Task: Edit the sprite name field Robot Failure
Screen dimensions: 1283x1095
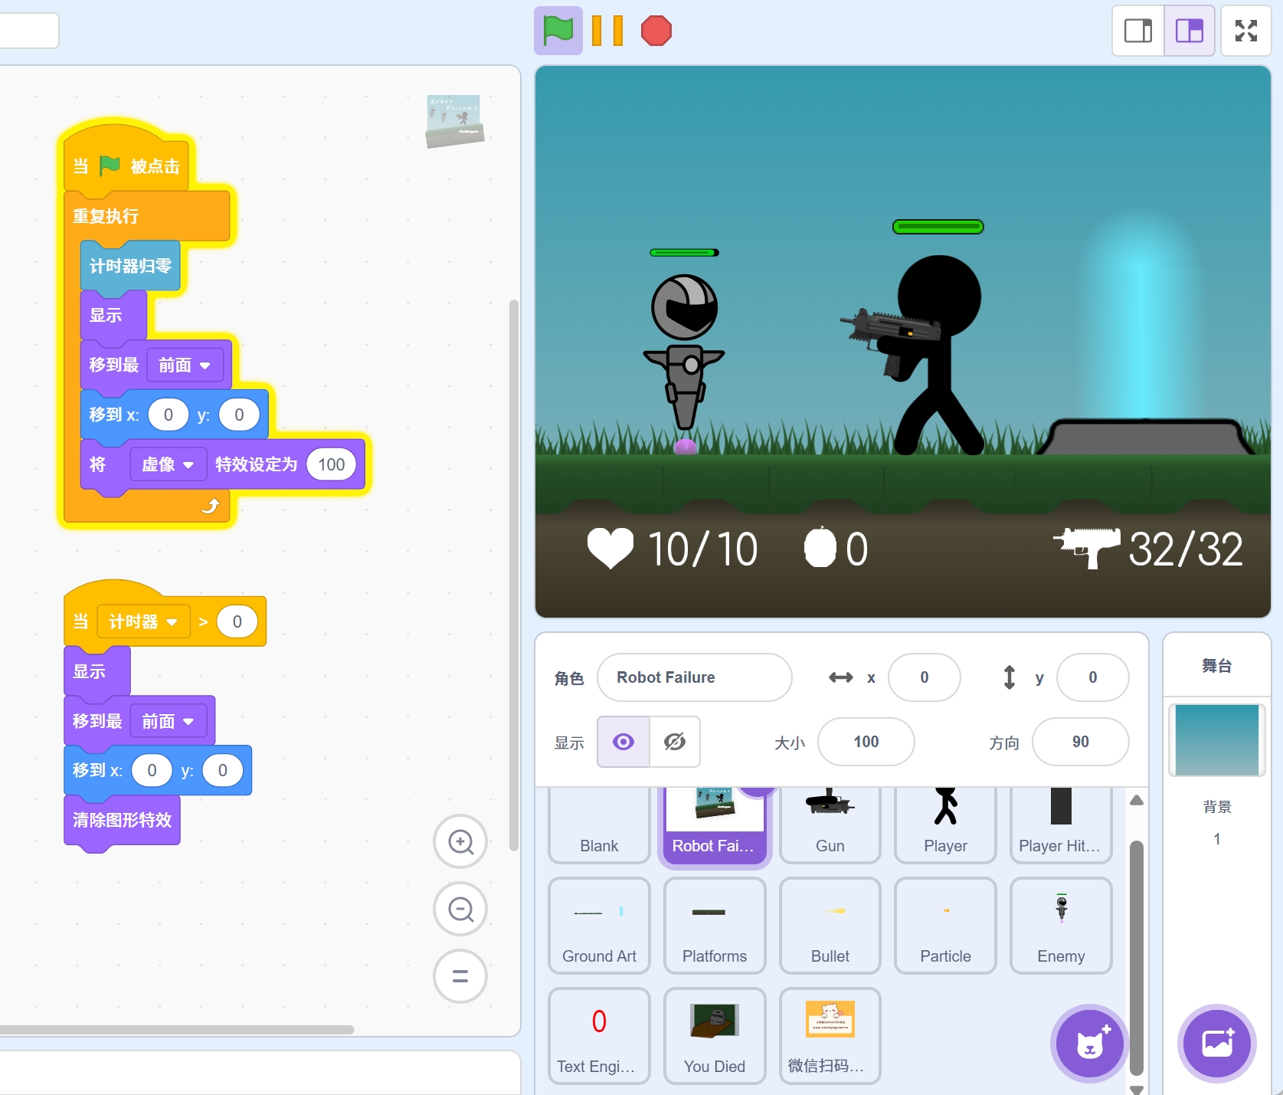Action: 694,677
